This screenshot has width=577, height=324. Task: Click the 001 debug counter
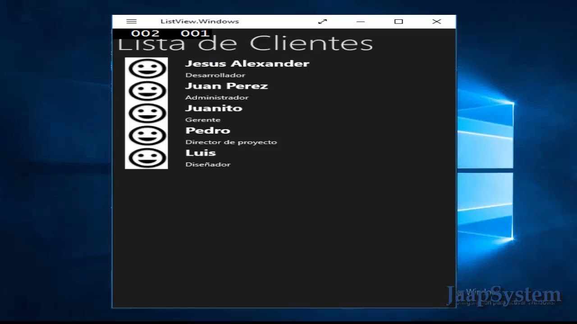pos(195,33)
